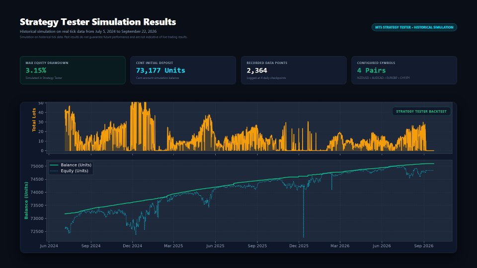This screenshot has width=477, height=268.
Task: Click the "Equity (Units)" legend entry
Action: tap(75, 171)
